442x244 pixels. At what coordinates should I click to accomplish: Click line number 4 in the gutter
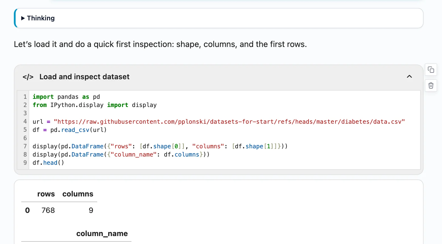pyautogui.click(x=25, y=122)
